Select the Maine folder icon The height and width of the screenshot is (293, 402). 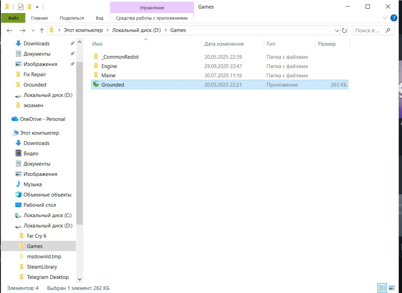point(96,75)
